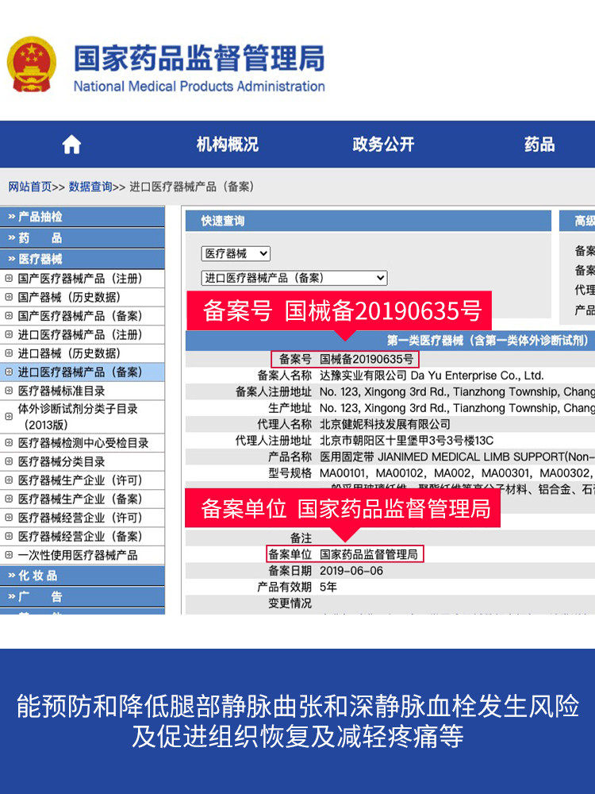Viewport: 595px width, 794px height.
Task: Open the 医疗器械 category dropdown
Action: coord(236,253)
